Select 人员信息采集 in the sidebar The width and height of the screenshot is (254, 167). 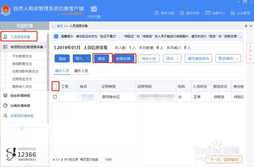(19, 36)
